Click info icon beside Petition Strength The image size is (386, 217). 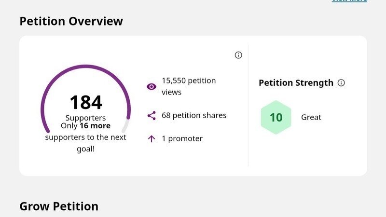pyautogui.click(x=341, y=82)
